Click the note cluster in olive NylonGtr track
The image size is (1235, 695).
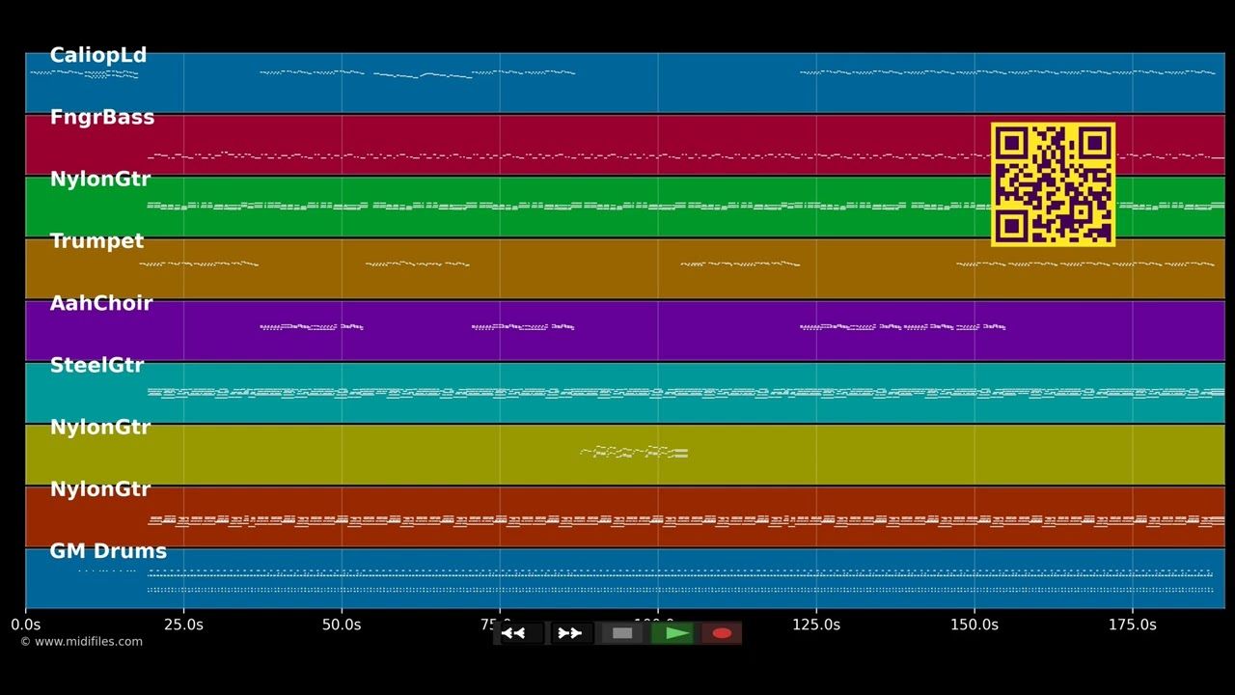point(634,452)
